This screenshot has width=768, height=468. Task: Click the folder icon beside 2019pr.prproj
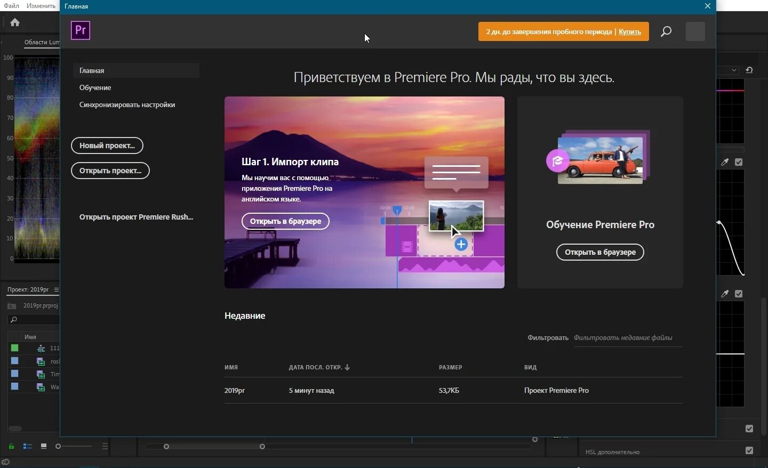point(12,306)
